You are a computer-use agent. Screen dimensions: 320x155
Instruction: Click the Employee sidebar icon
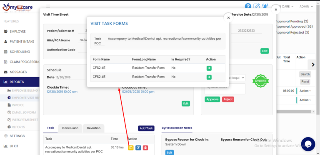click(6, 31)
